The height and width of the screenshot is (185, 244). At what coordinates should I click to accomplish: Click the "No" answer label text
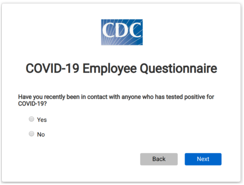click(x=41, y=134)
